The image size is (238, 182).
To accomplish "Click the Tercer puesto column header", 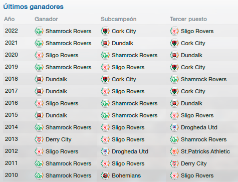I will click(x=188, y=19).
